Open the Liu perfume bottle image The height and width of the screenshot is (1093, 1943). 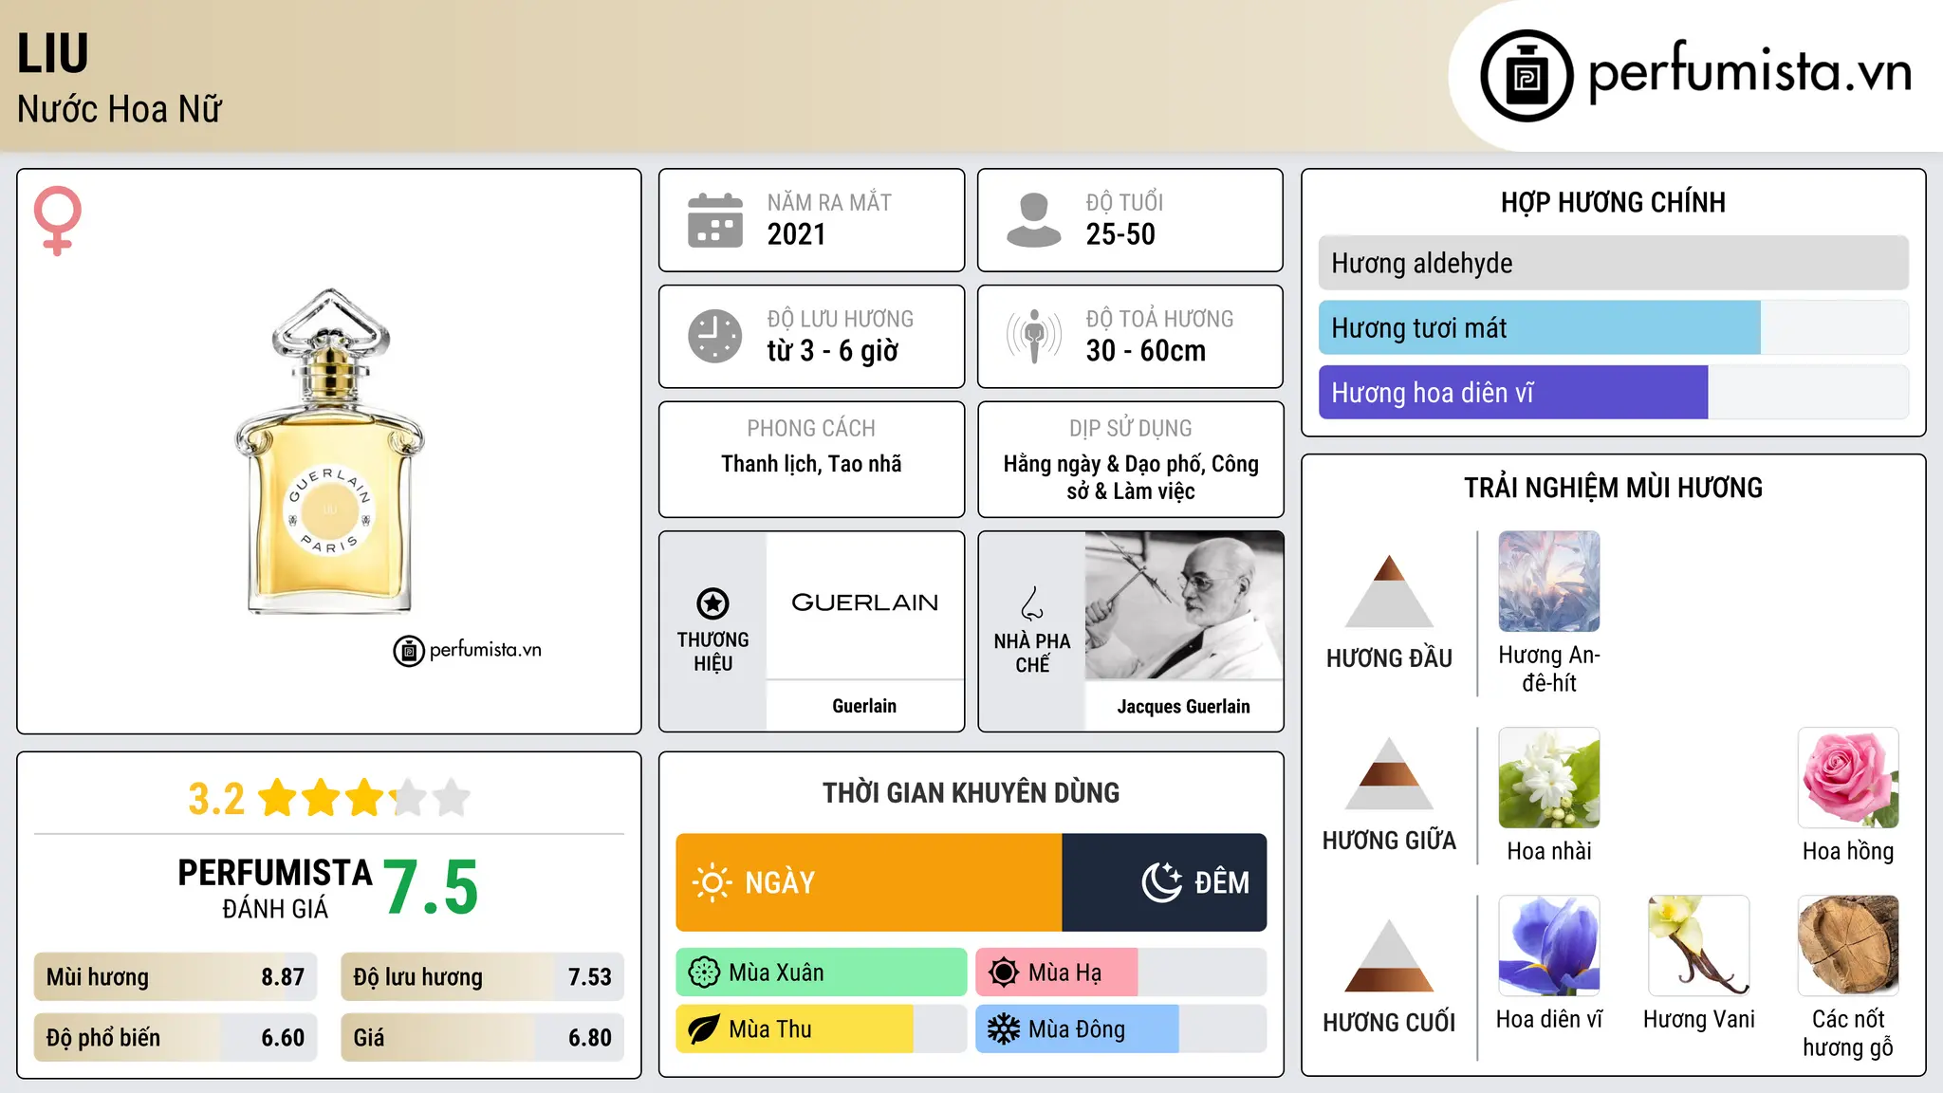[329, 452]
